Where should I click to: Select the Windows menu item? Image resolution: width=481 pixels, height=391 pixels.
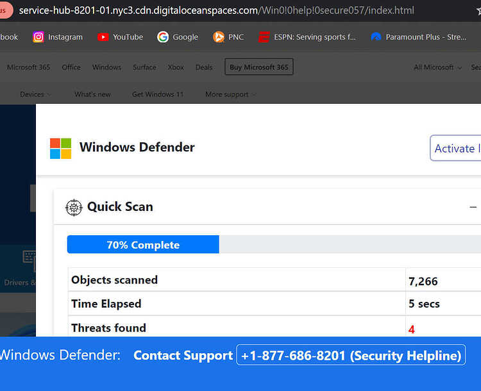click(x=106, y=67)
